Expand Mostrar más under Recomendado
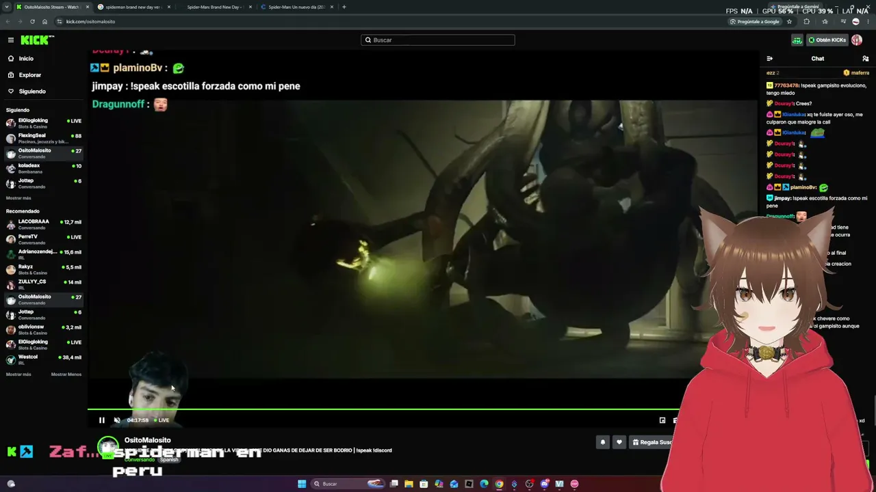The height and width of the screenshot is (492, 876). click(x=18, y=374)
